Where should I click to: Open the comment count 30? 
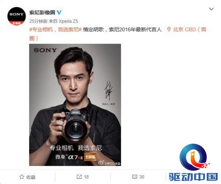pos(142,177)
